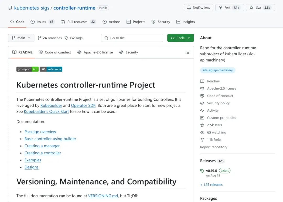Viewport: 283px width, 202px height.
Task: Click the book icon beside Readme in About
Action: [202, 81]
